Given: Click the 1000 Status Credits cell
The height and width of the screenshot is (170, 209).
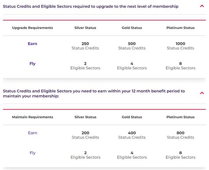Looking at the screenshot, I should tap(180, 46).
